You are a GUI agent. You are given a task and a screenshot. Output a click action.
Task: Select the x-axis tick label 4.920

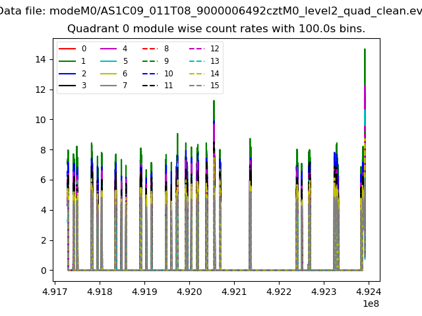(189, 290)
